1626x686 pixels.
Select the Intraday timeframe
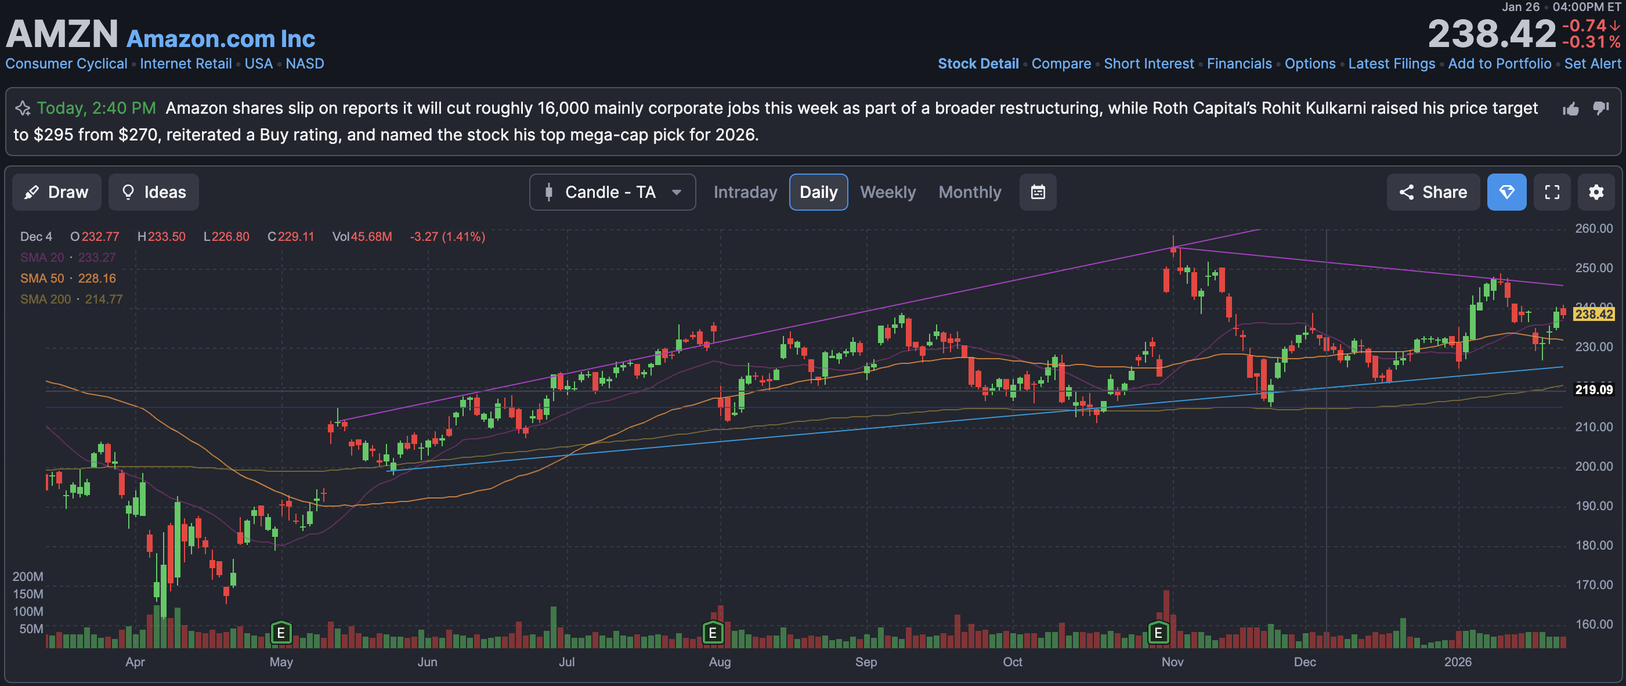click(745, 192)
